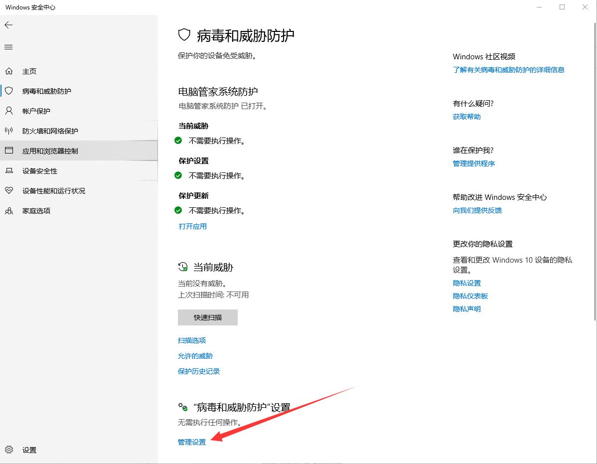Select the 设备安全性 laptop icon
This screenshot has width=597, height=464.
pyautogui.click(x=9, y=170)
